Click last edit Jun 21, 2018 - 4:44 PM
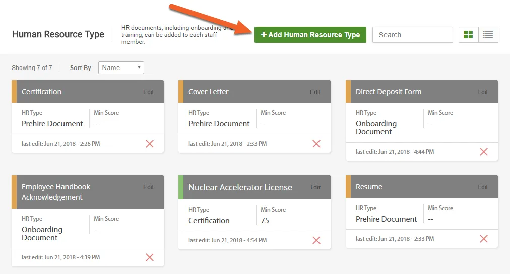 tap(395, 152)
